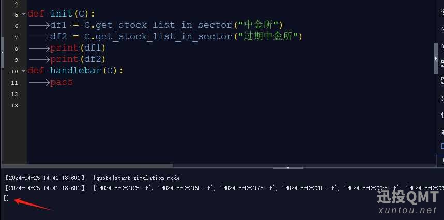The image size is (444, 220).
Task: Click line number 13 in the gutter
Action: [x=14, y=105]
